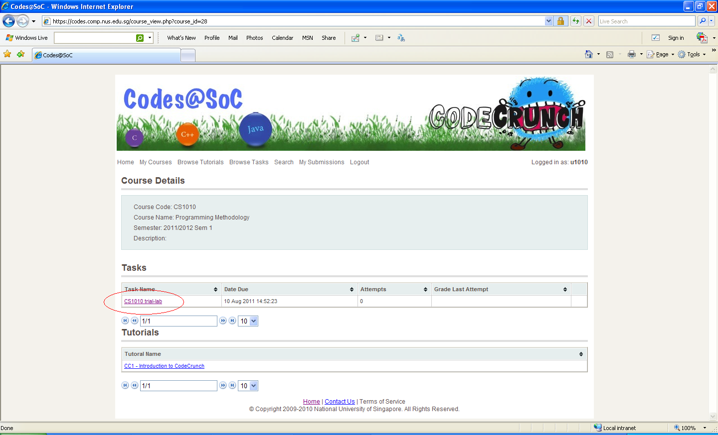The height and width of the screenshot is (435, 718).
Task: Refresh the page with the reload icon
Action: 576,21
